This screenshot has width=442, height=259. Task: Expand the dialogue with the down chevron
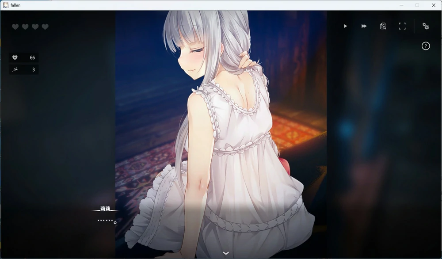point(225,253)
